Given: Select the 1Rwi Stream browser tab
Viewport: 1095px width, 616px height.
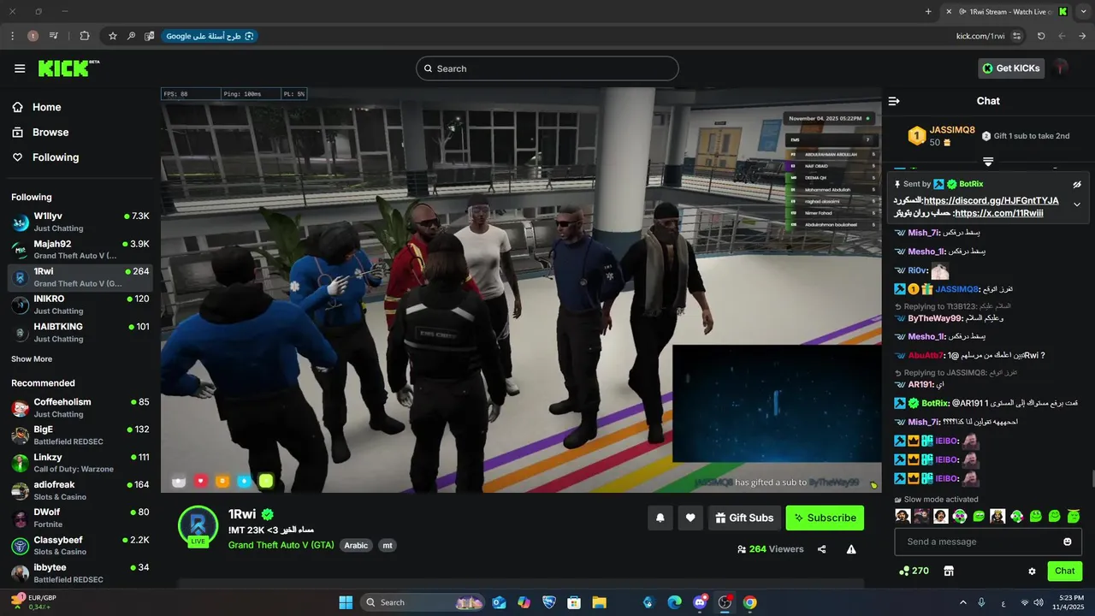Looking at the screenshot, I should point(1007,11).
